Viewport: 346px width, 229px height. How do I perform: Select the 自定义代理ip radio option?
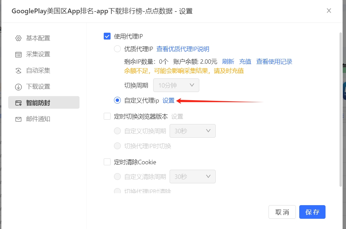point(117,100)
